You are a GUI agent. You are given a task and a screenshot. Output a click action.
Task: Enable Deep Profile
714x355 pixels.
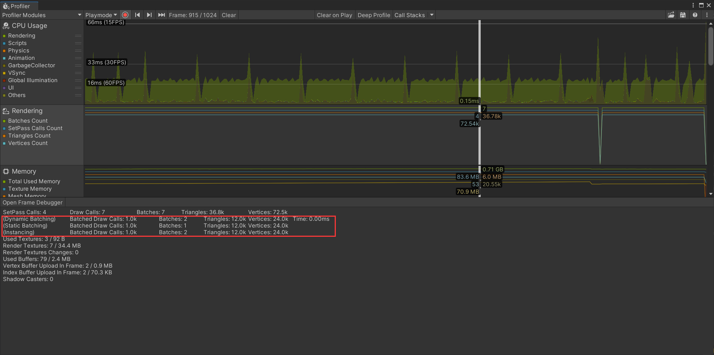pos(374,15)
